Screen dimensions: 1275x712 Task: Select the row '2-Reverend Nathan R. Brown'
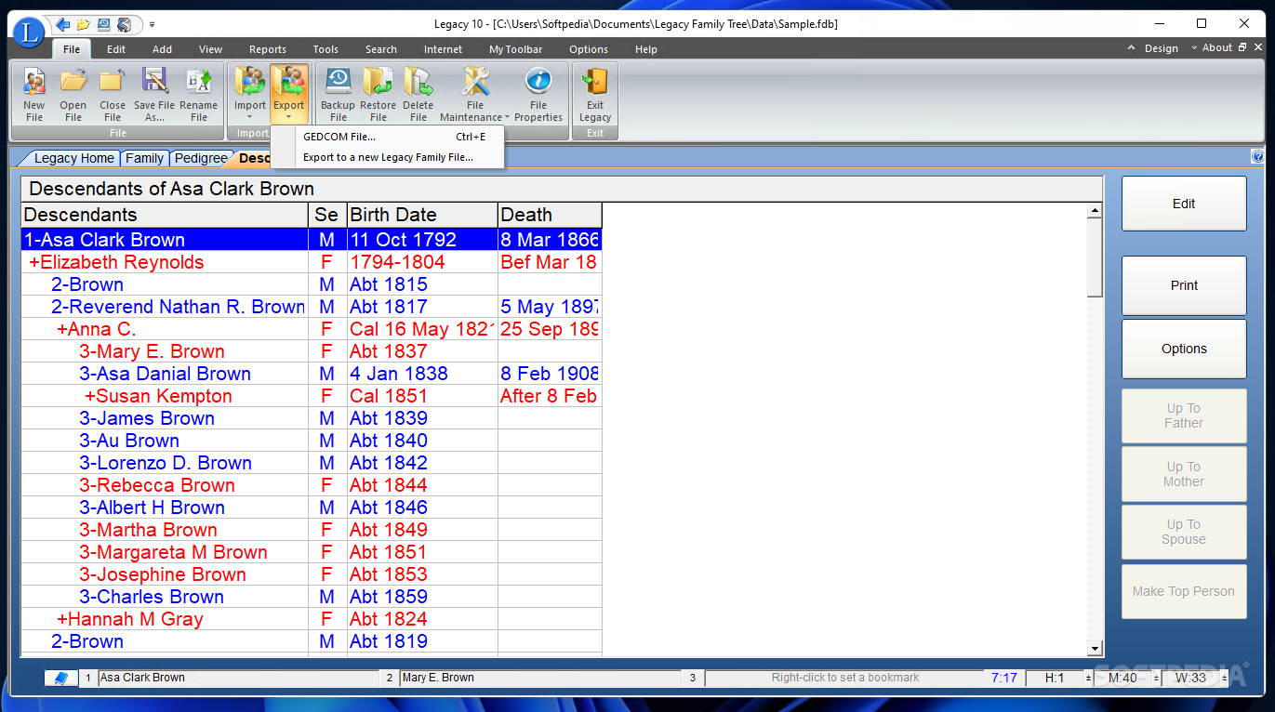pyautogui.click(x=312, y=307)
